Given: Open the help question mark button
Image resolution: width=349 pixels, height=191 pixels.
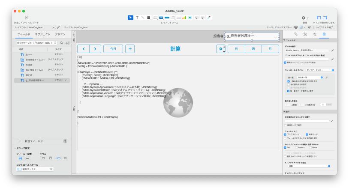Looking at the screenshot, I should click(x=65, y=141).
